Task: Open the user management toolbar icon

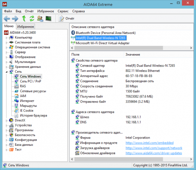Action: (x=40, y=19)
